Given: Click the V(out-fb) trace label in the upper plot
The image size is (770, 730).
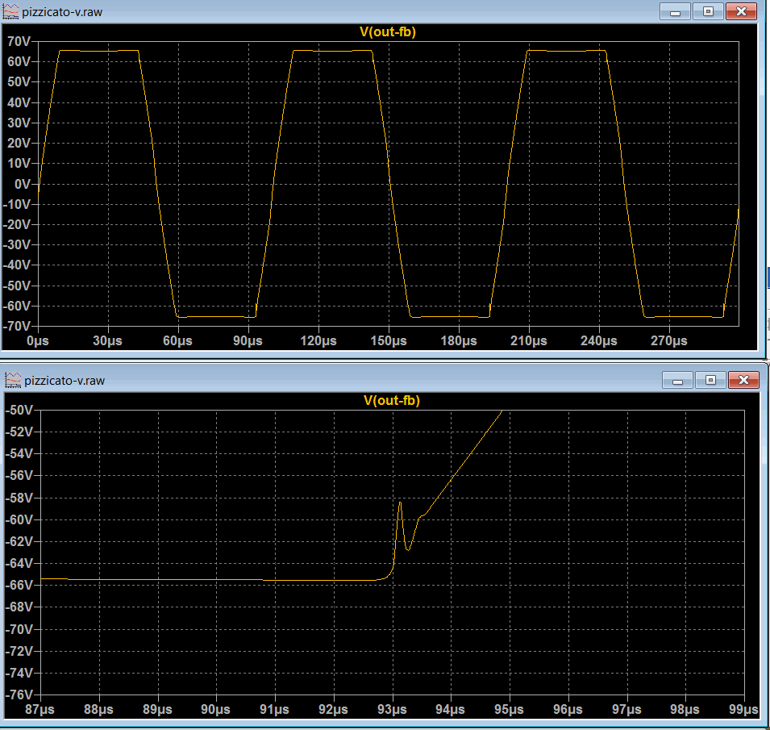Looking at the screenshot, I should 388,32.
